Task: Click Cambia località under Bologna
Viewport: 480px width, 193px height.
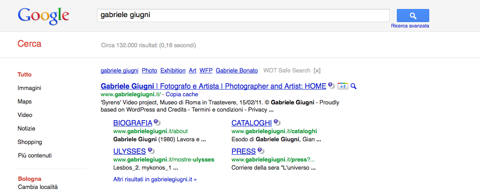Action: pyautogui.click(x=38, y=187)
